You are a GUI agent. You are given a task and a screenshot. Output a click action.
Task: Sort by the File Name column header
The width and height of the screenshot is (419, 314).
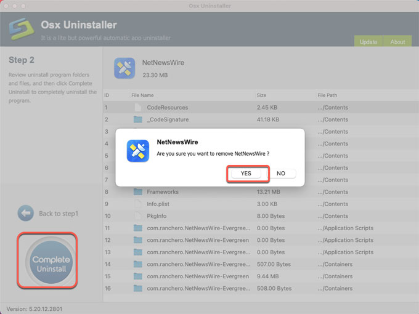(x=142, y=95)
